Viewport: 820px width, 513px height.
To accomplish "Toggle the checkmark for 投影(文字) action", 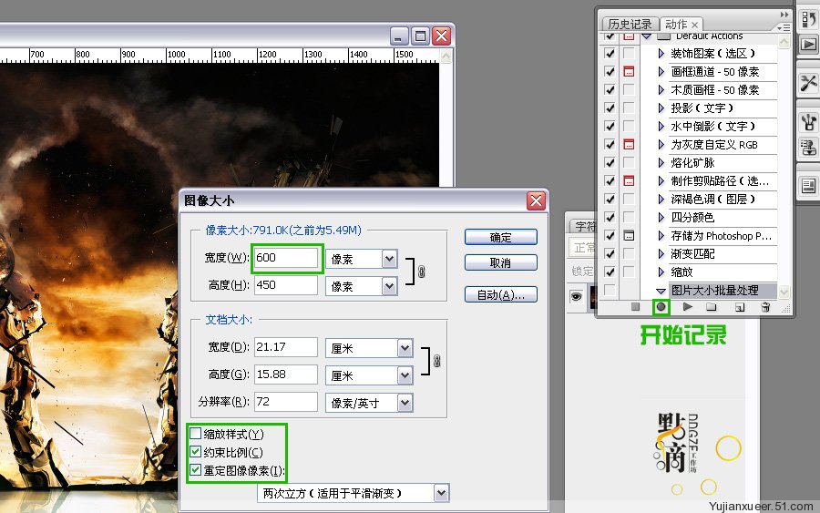I will tap(610, 108).
